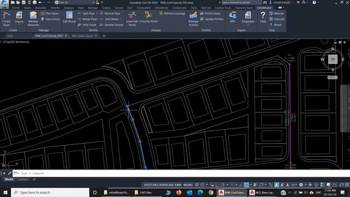Screen dimensions: 350x197
Task: Run the Crossing Points analysis
Action: (x=148, y=17)
